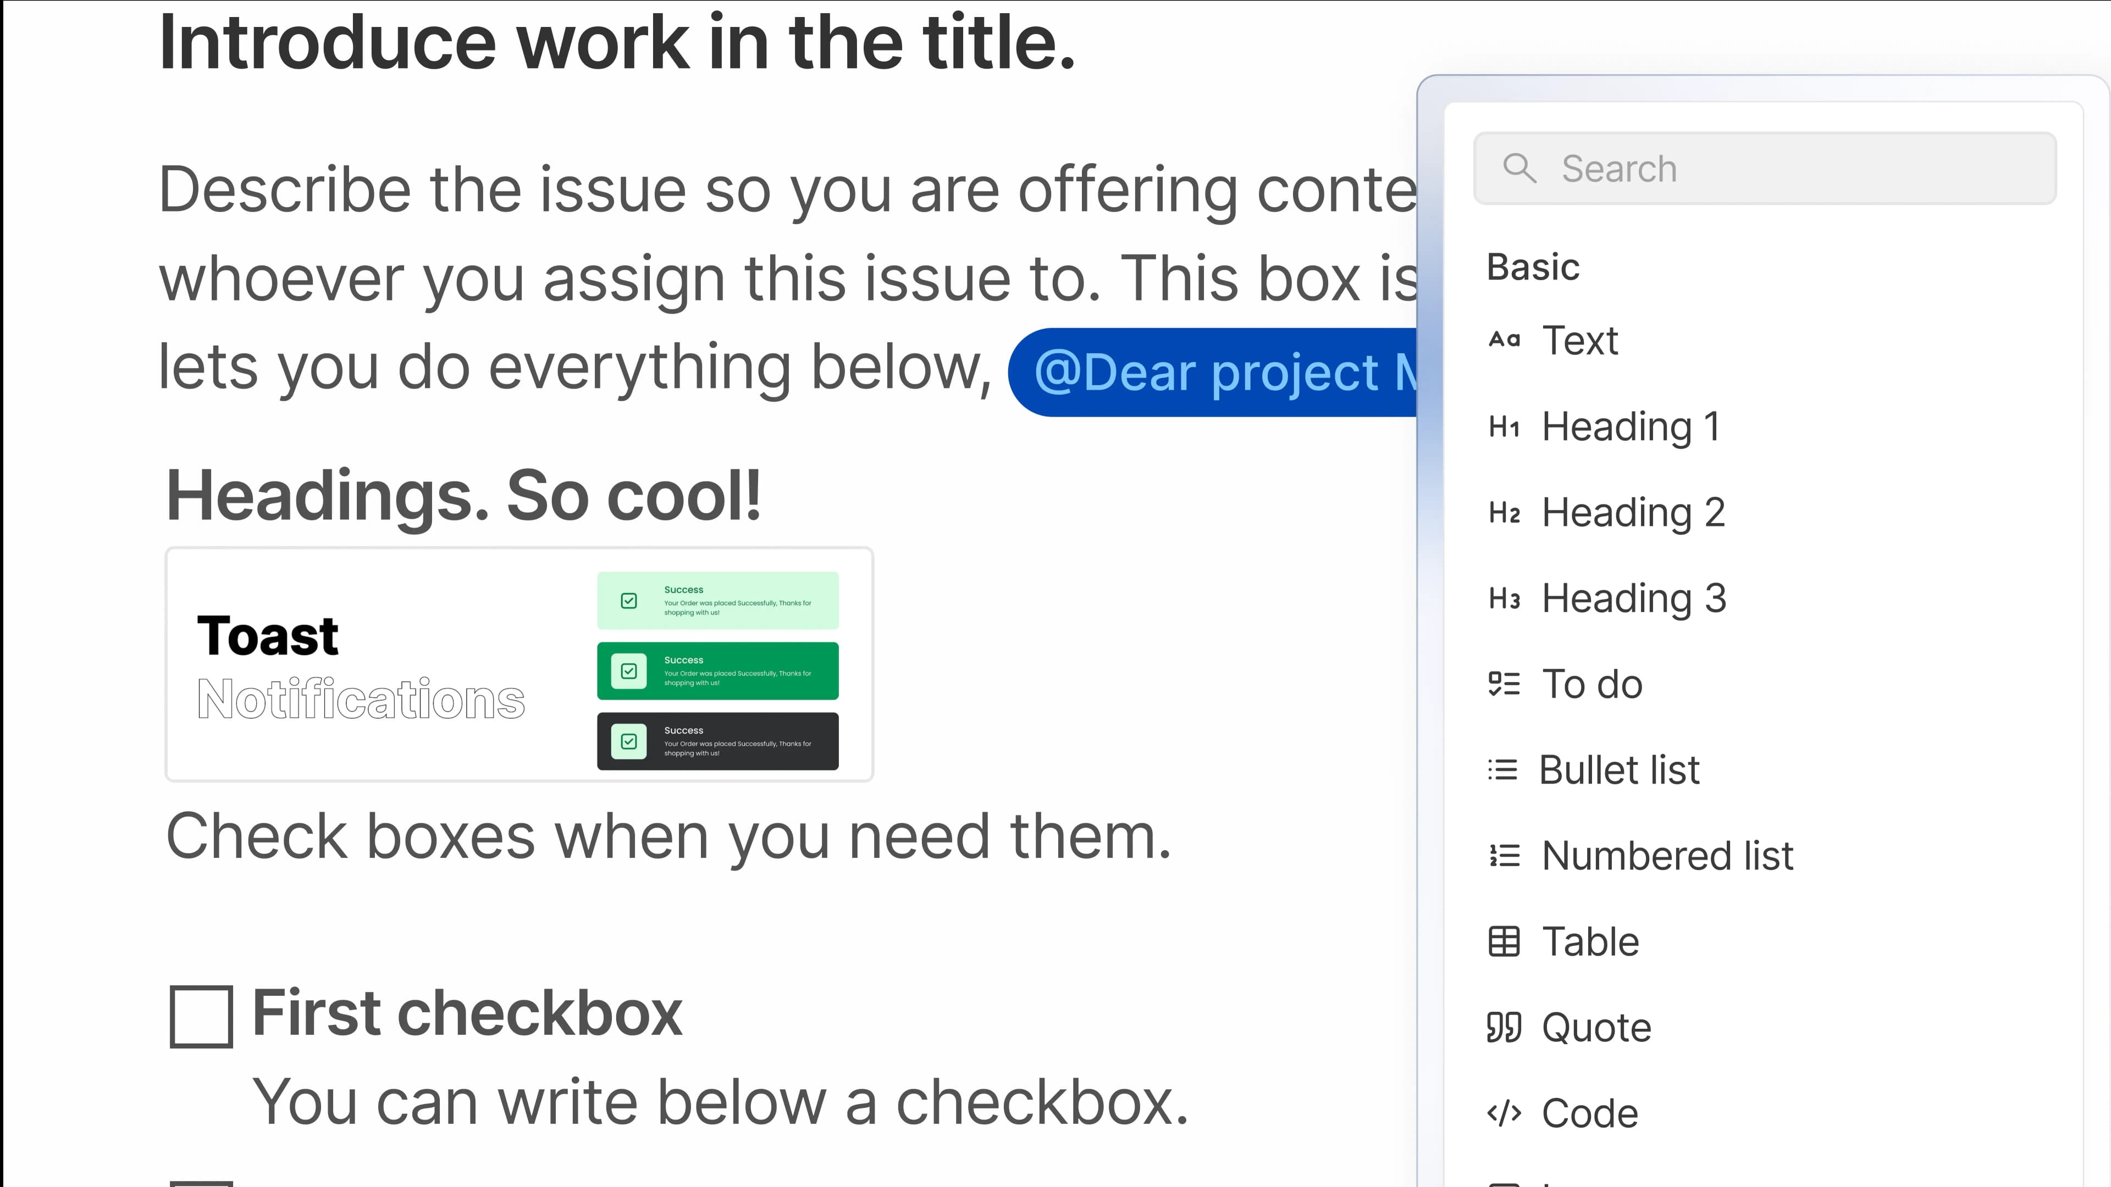The height and width of the screenshot is (1187, 2111).
Task: Insert a Table via its icon
Action: point(1504,942)
